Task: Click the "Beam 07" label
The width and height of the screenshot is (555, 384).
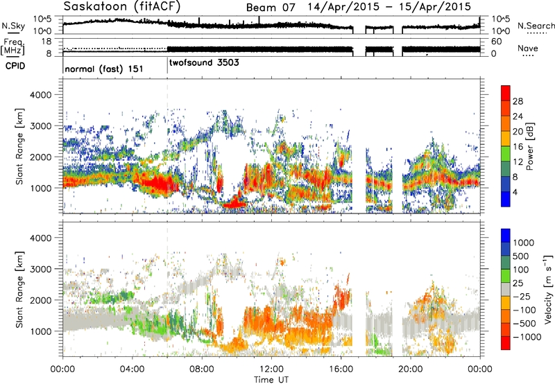Action: [271, 7]
